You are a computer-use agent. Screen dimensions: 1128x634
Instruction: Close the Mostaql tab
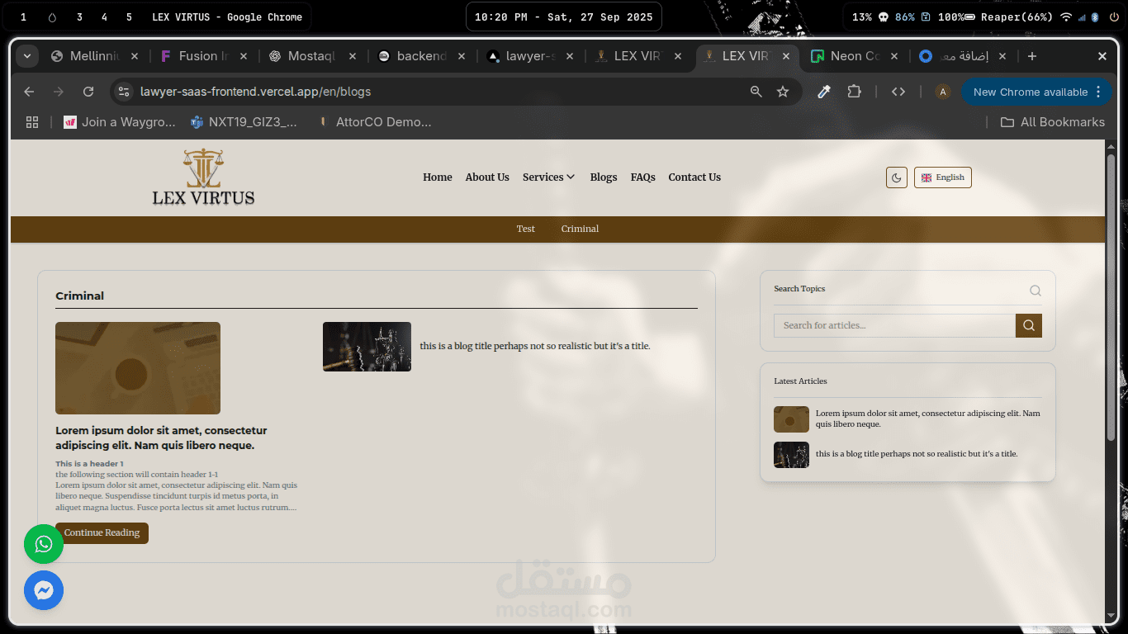click(353, 56)
